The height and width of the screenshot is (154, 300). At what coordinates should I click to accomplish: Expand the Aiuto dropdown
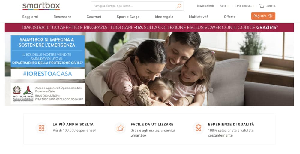[x=224, y=6]
